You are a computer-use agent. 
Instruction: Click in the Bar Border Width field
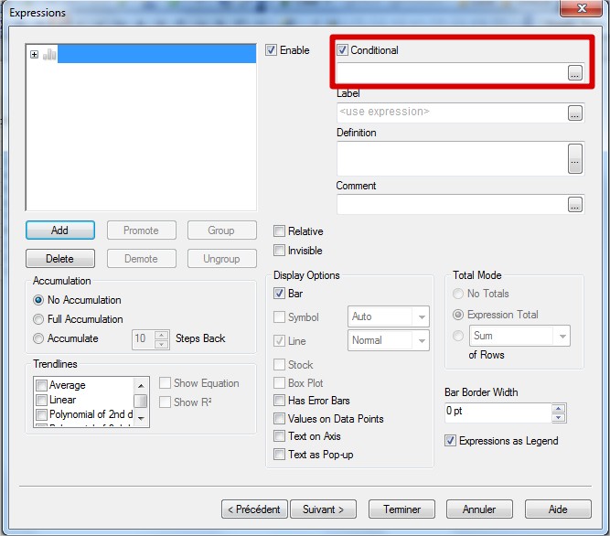[498, 413]
